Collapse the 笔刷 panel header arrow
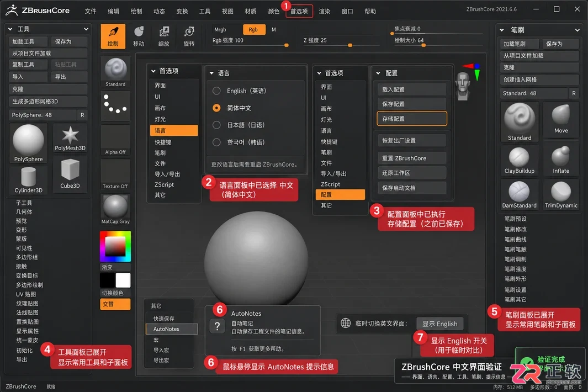 (502, 30)
